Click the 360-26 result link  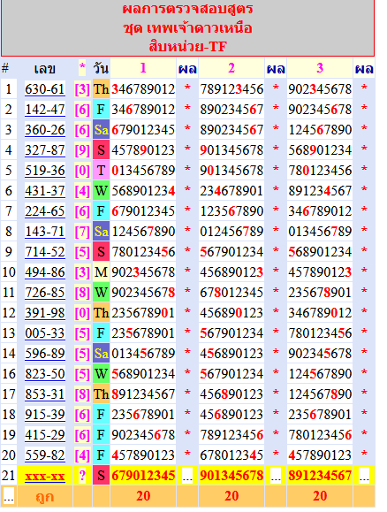[45, 130]
